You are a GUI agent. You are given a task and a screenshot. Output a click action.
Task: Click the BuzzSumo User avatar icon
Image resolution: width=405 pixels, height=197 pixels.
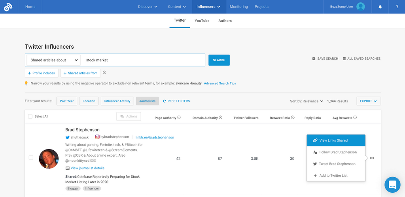pyautogui.click(x=360, y=7)
